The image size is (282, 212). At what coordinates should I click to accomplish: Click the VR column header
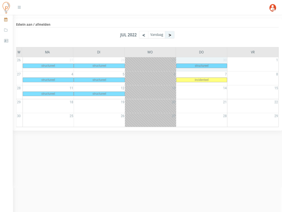(253, 52)
